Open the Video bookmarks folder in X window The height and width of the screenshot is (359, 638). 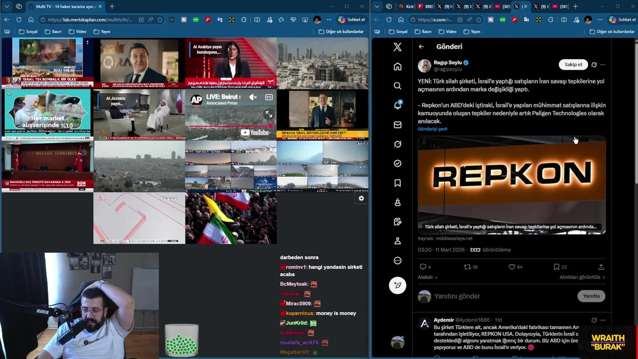[447, 31]
